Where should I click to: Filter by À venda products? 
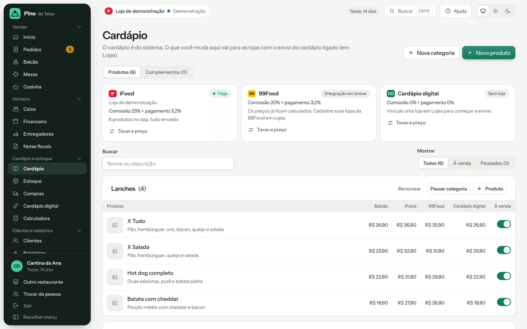462,163
